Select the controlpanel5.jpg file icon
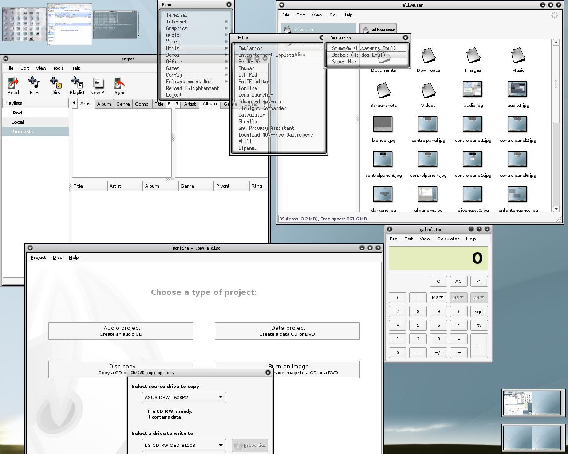The height and width of the screenshot is (454, 568). tap(473, 159)
